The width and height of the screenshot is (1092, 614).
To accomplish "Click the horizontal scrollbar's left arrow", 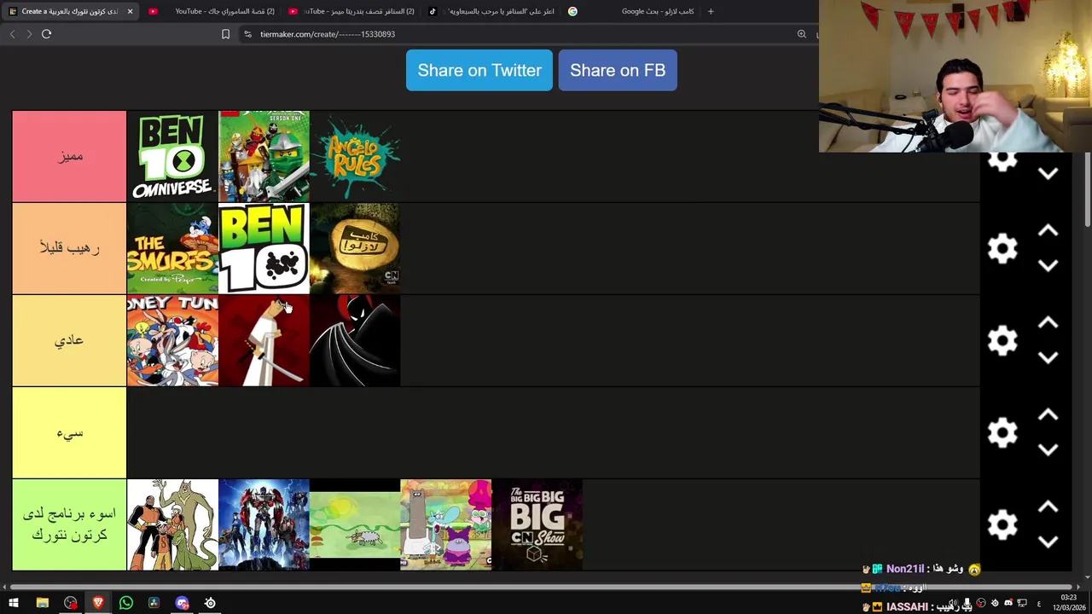I will point(4,587).
